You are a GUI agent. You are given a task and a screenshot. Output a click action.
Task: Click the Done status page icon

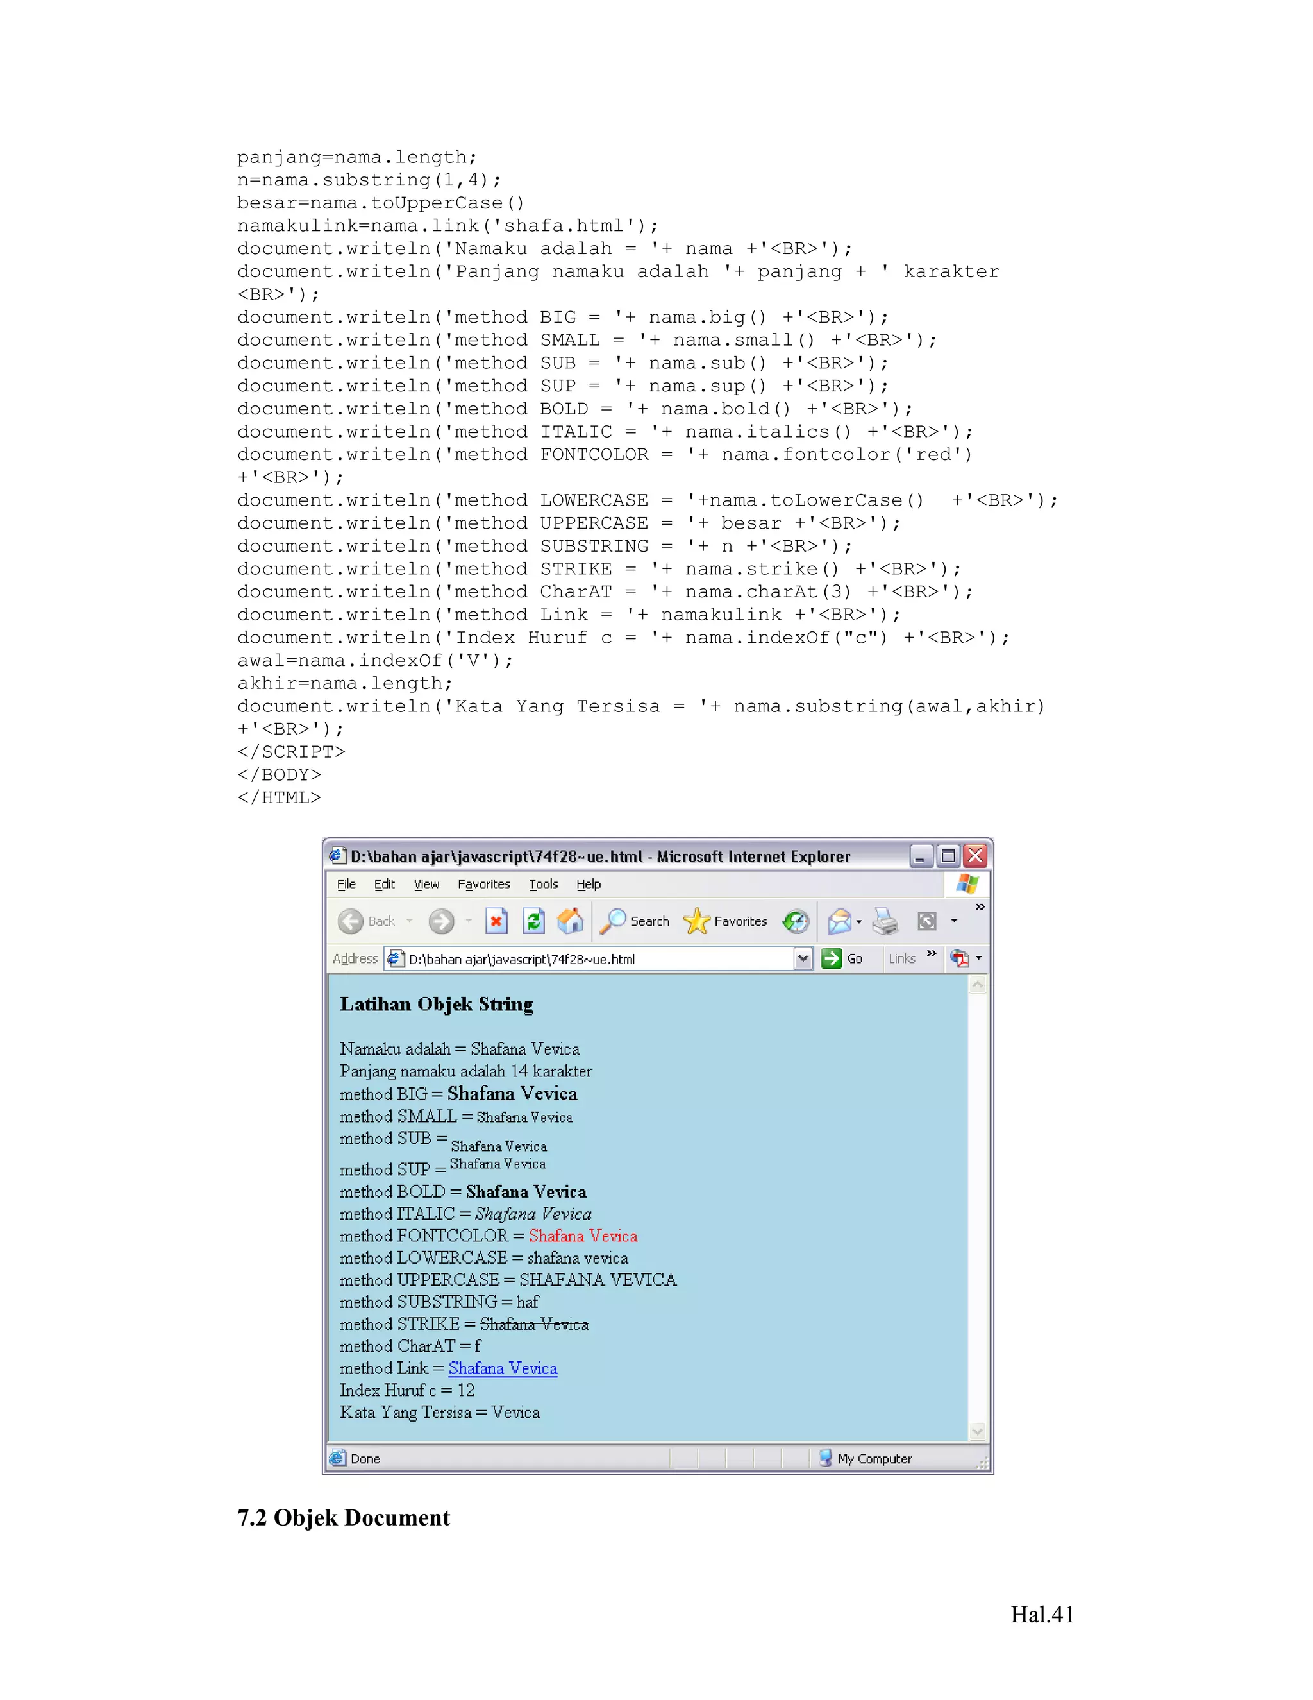(338, 1459)
